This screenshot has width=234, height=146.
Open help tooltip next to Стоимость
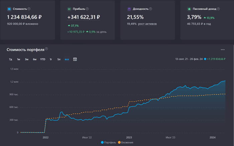click(29, 9)
